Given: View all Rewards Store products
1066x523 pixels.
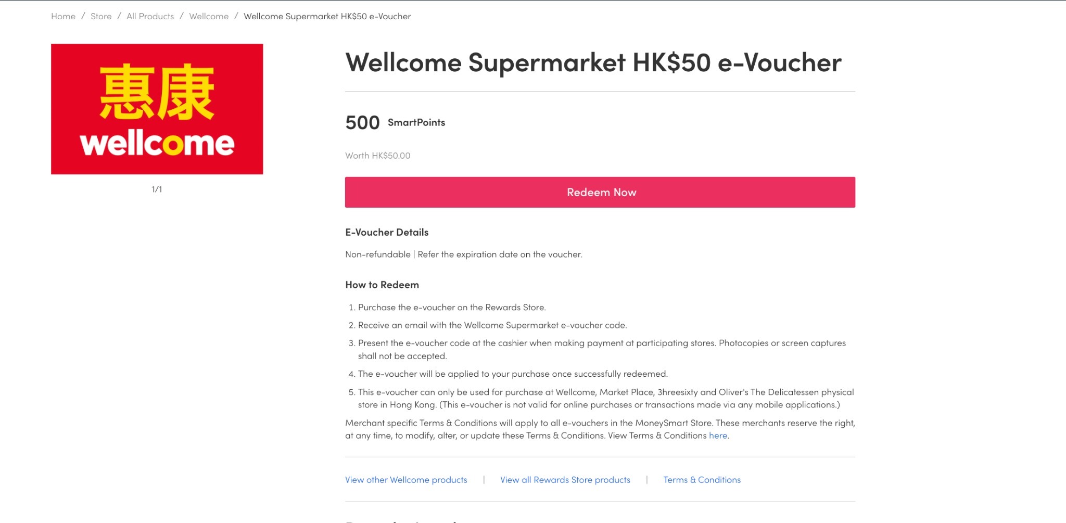Looking at the screenshot, I should (x=565, y=480).
